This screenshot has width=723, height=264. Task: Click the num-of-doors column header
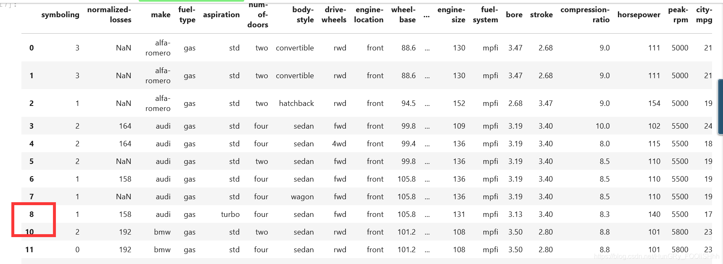click(x=258, y=15)
